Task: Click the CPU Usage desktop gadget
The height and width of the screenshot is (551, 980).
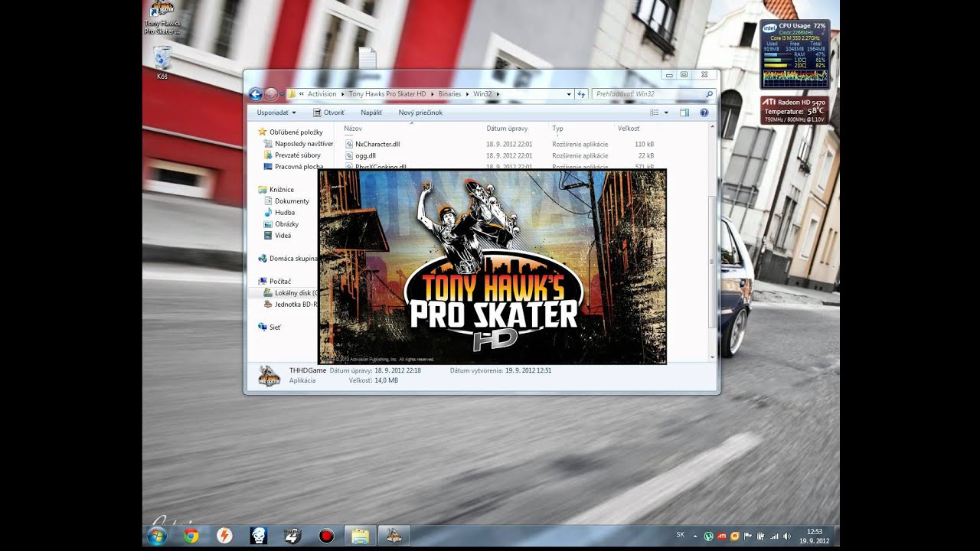Action: (x=794, y=54)
